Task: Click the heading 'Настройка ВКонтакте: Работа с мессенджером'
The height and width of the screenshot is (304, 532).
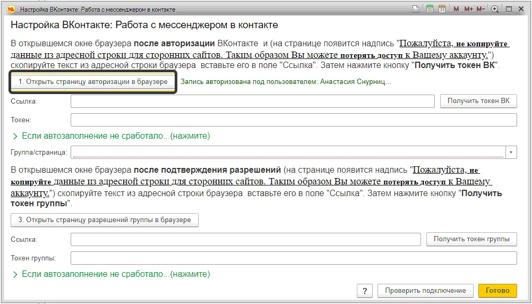Action: (x=144, y=25)
